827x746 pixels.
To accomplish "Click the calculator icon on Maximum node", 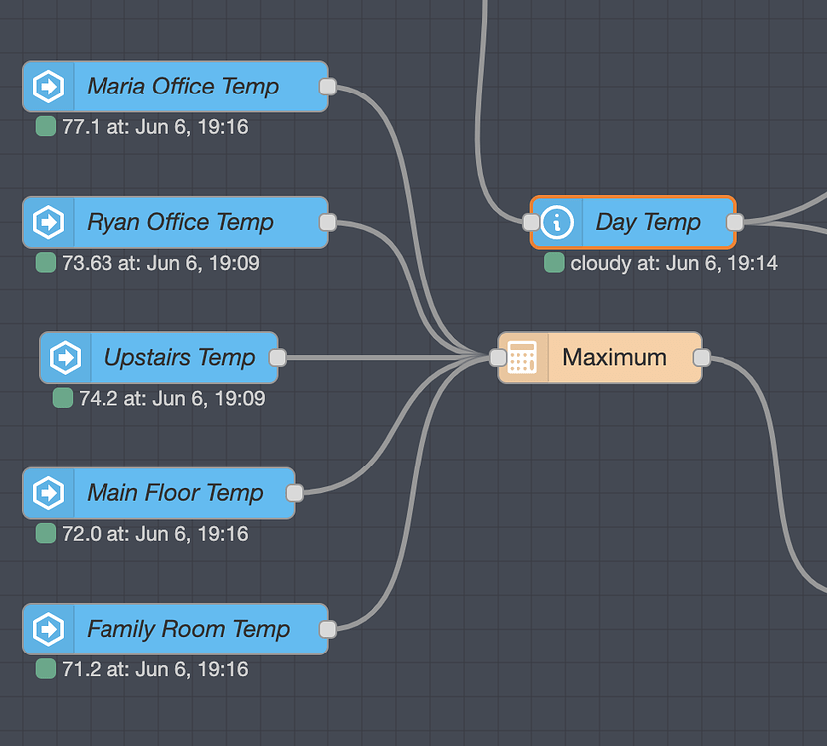I will pyautogui.click(x=521, y=357).
